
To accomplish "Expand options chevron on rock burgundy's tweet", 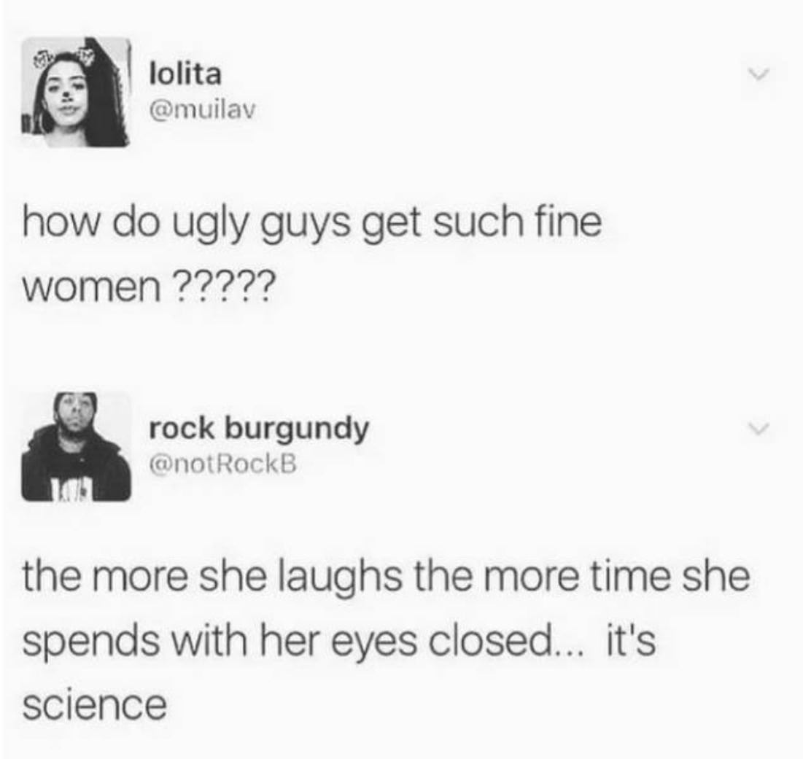I will click(x=759, y=427).
